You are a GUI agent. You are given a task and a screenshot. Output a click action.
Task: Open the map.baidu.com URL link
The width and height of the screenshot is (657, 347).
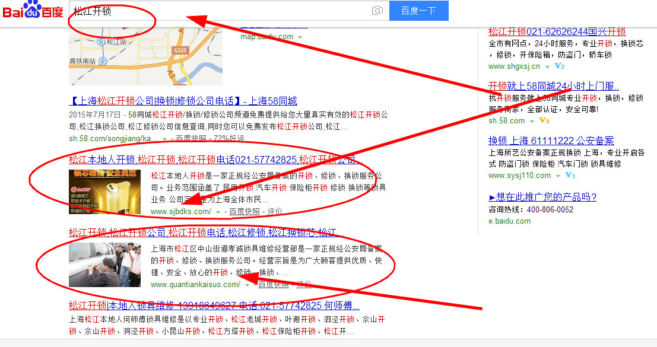click(x=267, y=37)
